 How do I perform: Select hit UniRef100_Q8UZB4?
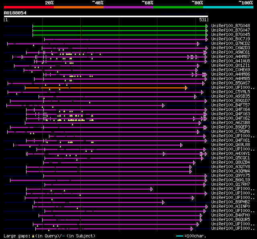tap(230, 163)
